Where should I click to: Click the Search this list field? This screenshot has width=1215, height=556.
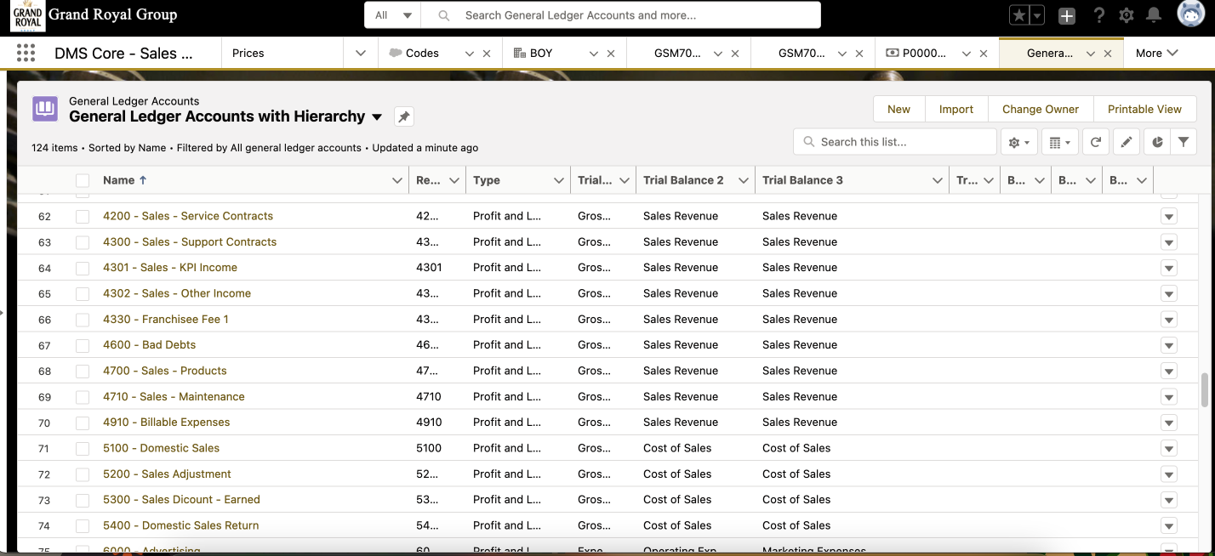pos(895,142)
